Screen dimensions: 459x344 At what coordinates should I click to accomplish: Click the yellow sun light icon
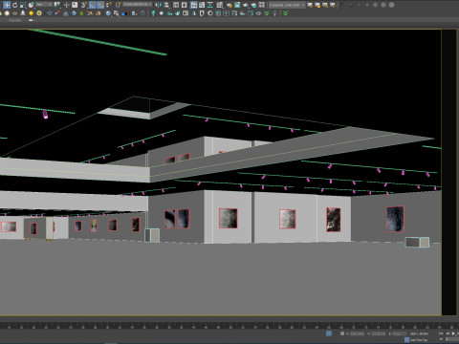pyautogui.click(x=32, y=13)
